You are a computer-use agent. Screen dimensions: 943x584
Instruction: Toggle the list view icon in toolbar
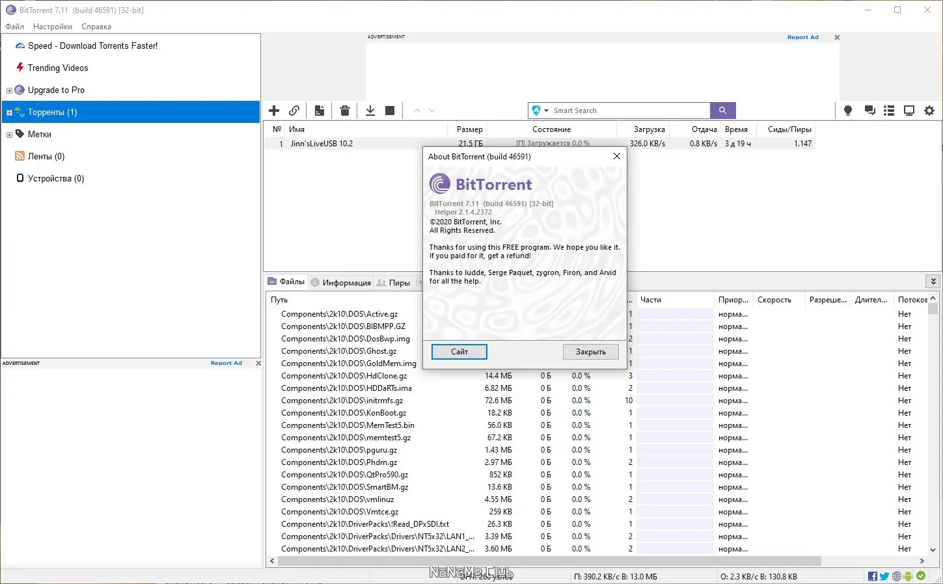point(889,111)
